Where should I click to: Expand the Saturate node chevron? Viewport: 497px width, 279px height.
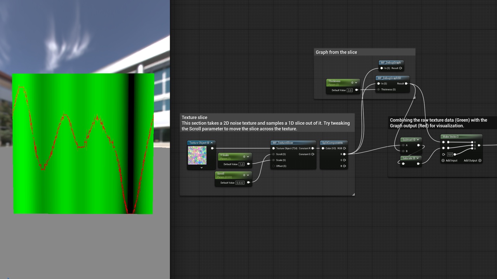pos(418,158)
